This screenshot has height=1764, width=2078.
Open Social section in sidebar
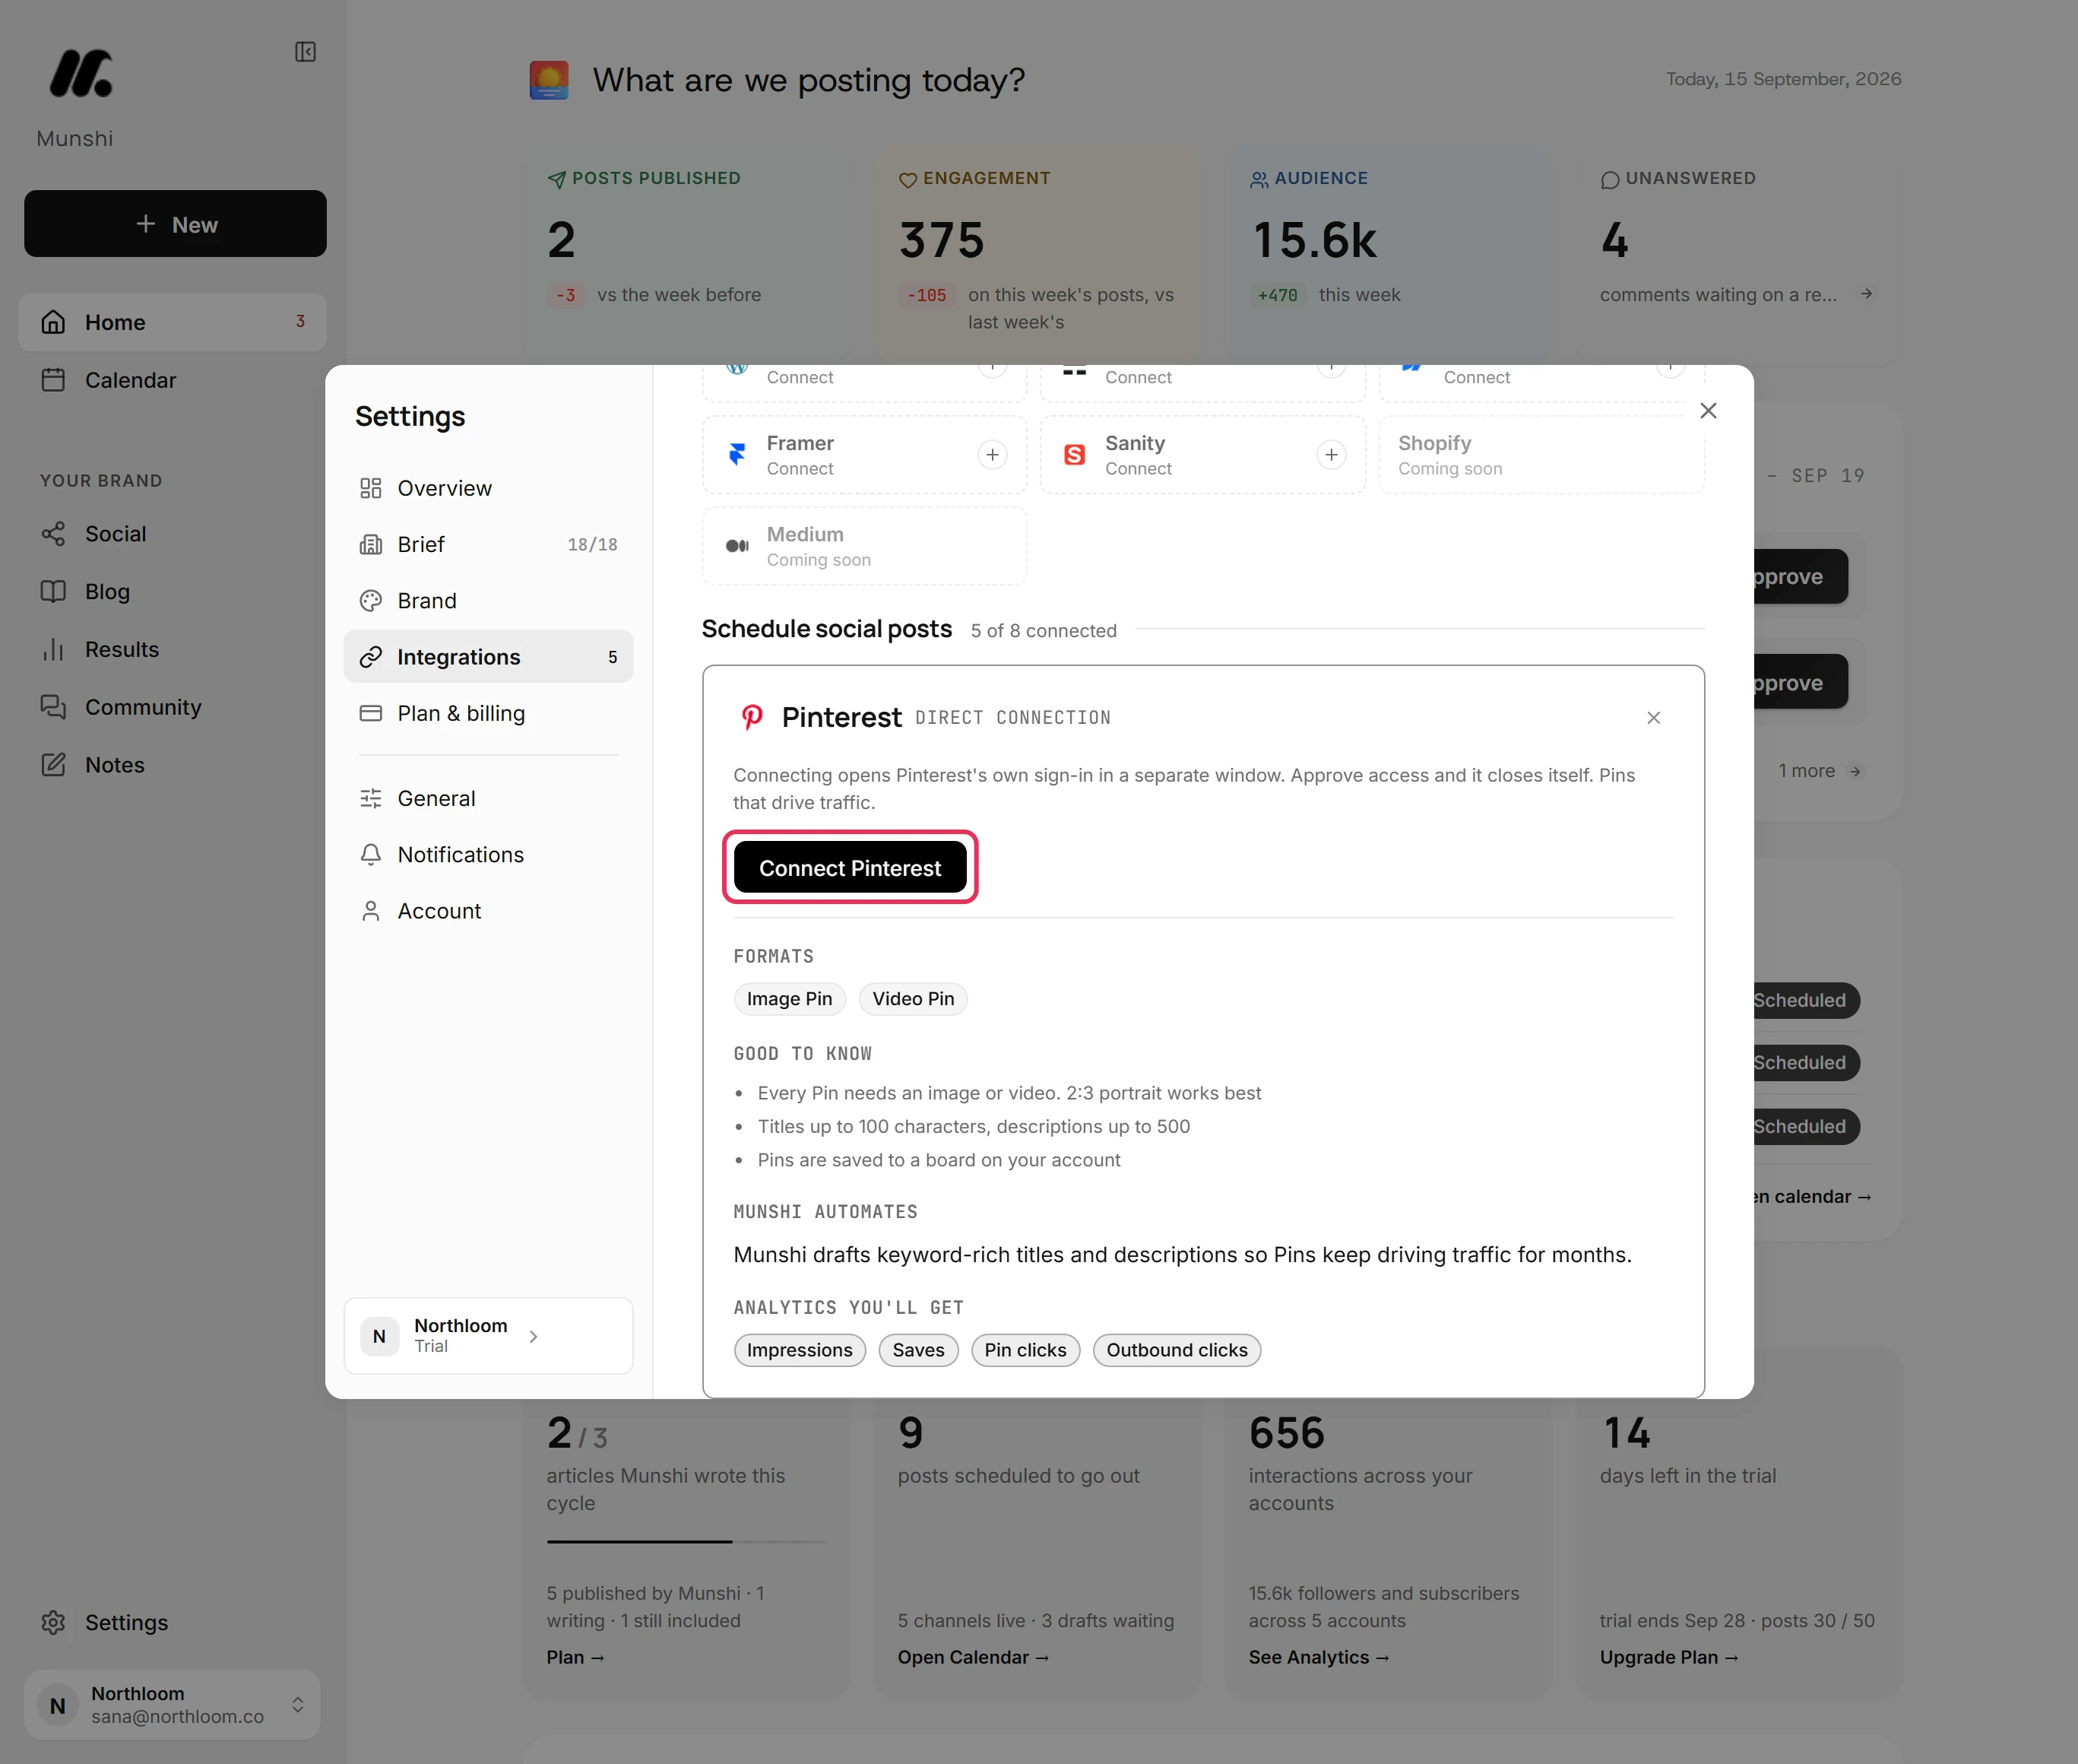point(172,534)
